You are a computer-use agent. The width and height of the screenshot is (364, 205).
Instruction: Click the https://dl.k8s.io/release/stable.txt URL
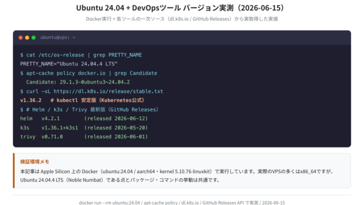(x=108, y=91)
